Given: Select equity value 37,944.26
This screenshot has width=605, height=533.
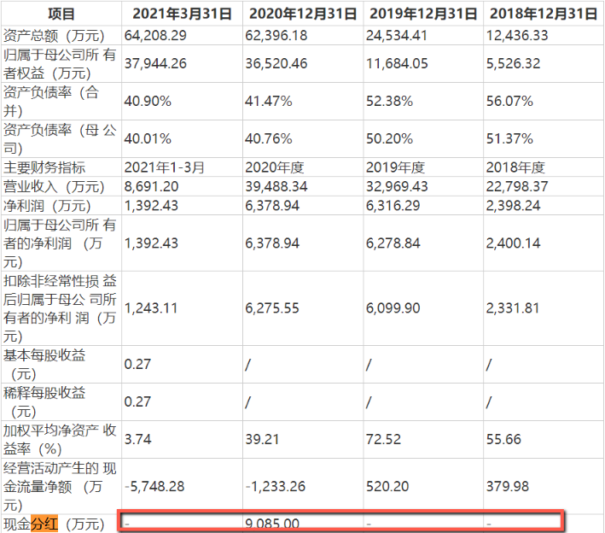Looking at the screenshot, I should [x=155, y=63].
